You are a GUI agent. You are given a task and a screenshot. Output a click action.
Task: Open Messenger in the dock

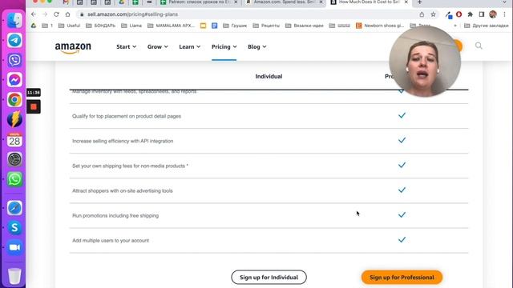[14, 80]
